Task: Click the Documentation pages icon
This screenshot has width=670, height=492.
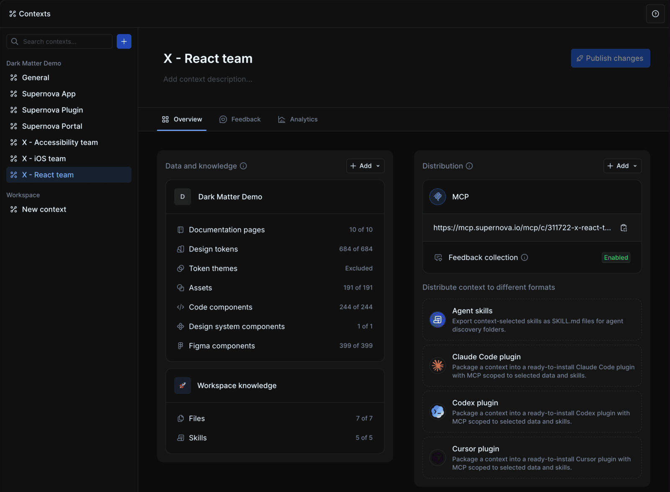Action: tap(180, 230)
